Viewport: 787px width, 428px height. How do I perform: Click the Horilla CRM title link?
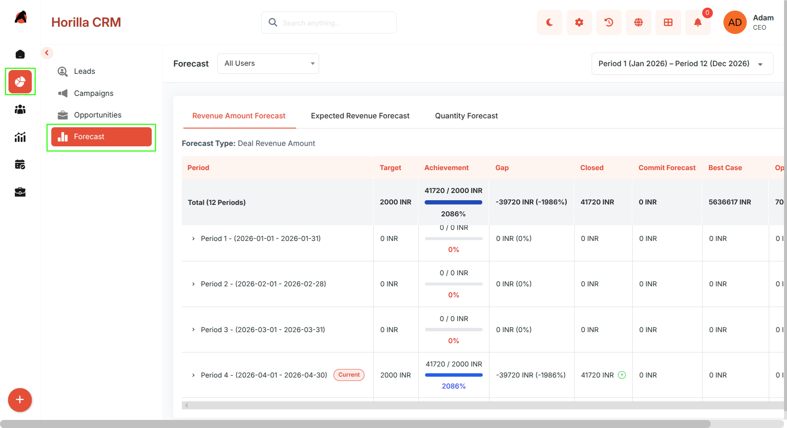[86, 22]
